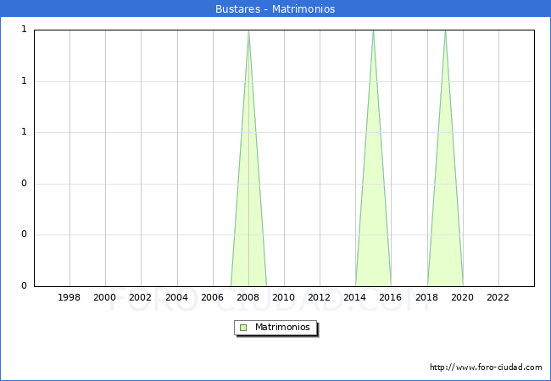This screenshot has width=551, height=381.
Task: Open the foro-ciudad.com link
Action: pyautogui.click(x=486, y=367)
